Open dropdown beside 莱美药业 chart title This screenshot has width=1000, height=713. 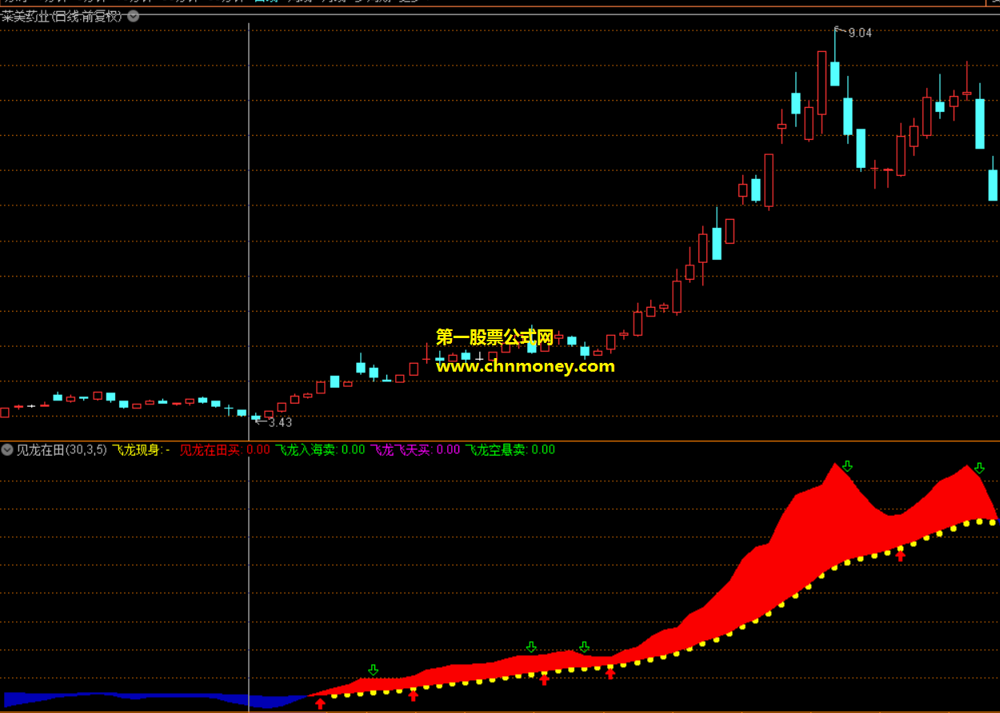(133, 15)
